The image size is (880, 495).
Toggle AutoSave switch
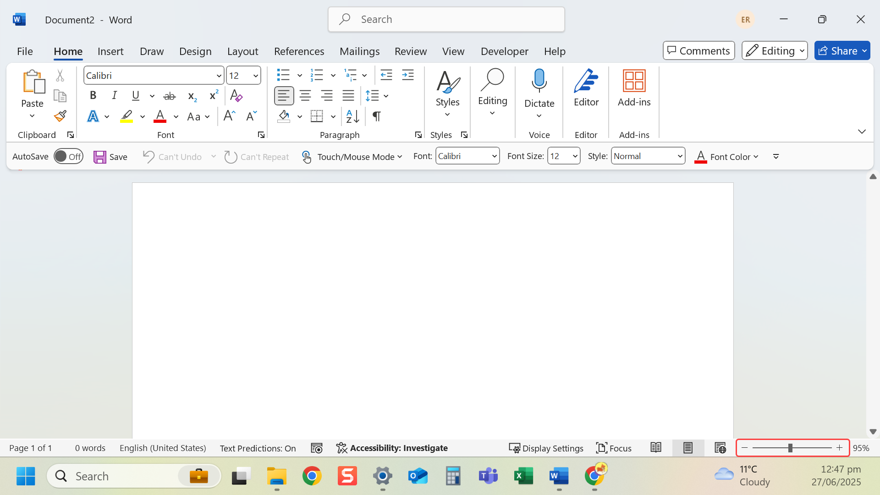pos(68,156)
